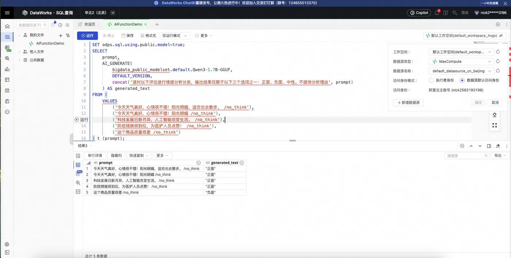Open the upload sidebar icon
Viewport: 511px width, 258px height.
pos(7,69)
